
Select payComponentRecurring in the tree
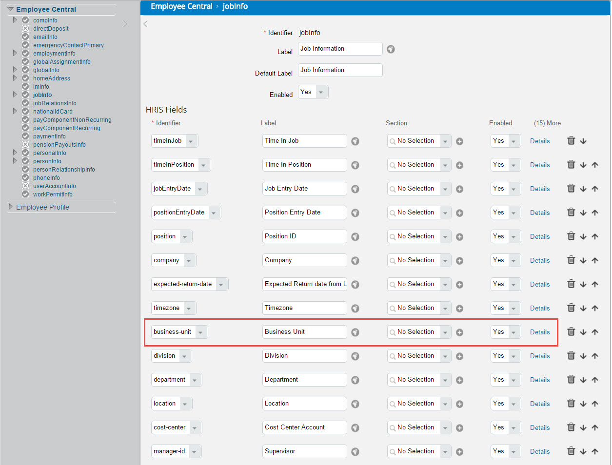tap(67, 128)
